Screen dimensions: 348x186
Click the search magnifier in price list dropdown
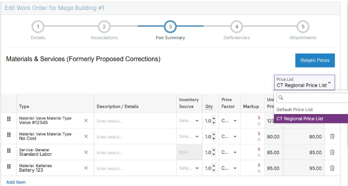pyautogui.click(x=280, y=98)
